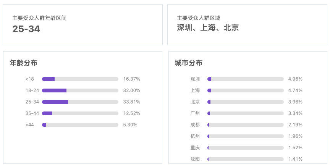Click the 4.96% percentage value
330x168 pixels.
click(x=295, y=79)
